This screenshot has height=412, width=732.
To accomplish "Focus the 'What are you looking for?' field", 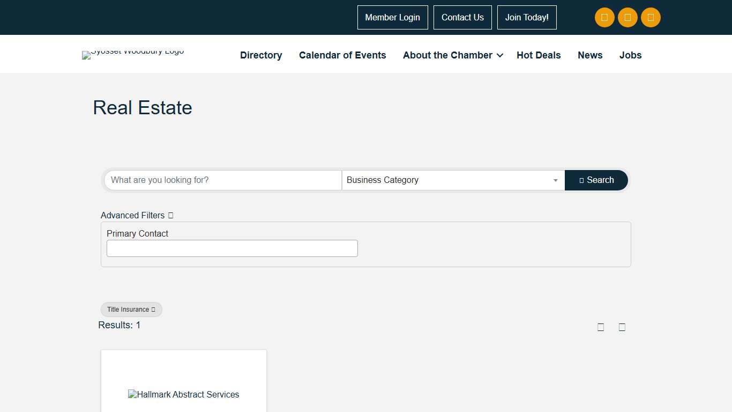I will 223,180.
